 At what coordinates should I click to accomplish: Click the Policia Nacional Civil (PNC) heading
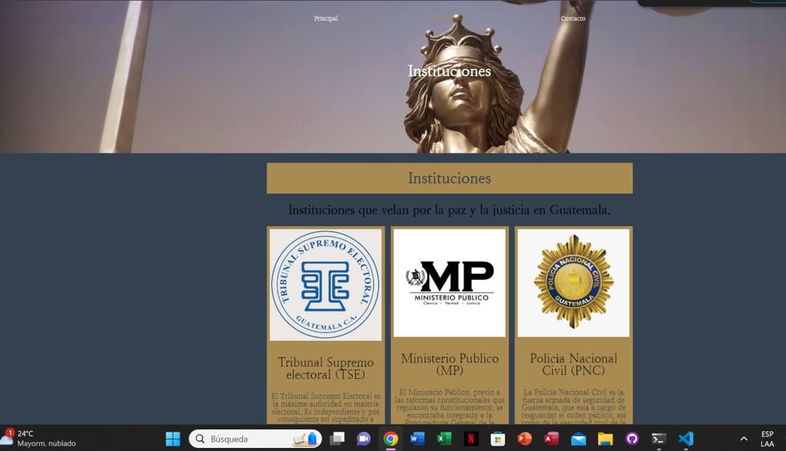pyautogui.click(x=573, y=364)
